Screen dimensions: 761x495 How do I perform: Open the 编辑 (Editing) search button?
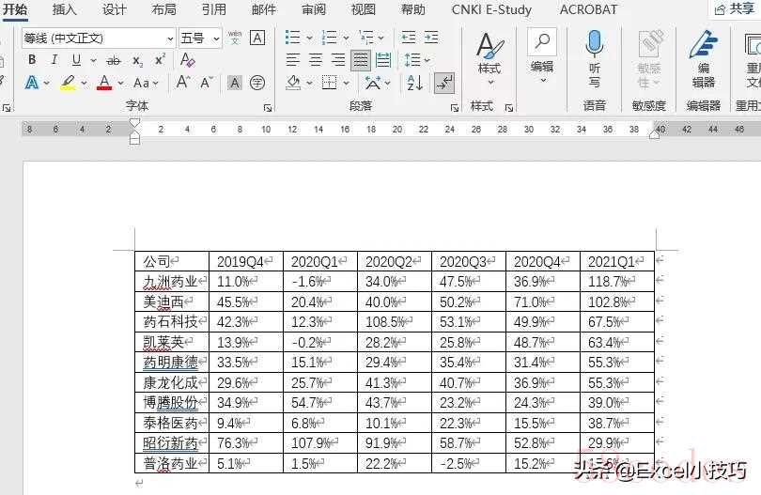point(542,54)
